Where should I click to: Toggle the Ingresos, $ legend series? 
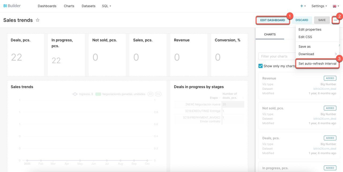(83, 94)
